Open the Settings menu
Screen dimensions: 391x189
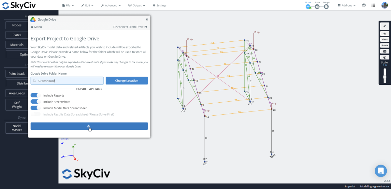coord(159,5)
